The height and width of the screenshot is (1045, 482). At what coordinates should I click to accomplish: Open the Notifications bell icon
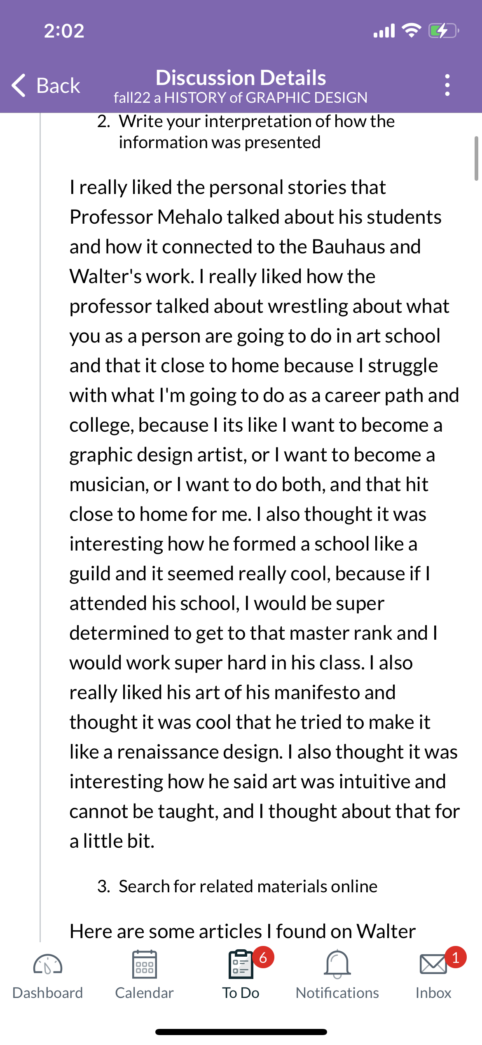coord(337,964)
